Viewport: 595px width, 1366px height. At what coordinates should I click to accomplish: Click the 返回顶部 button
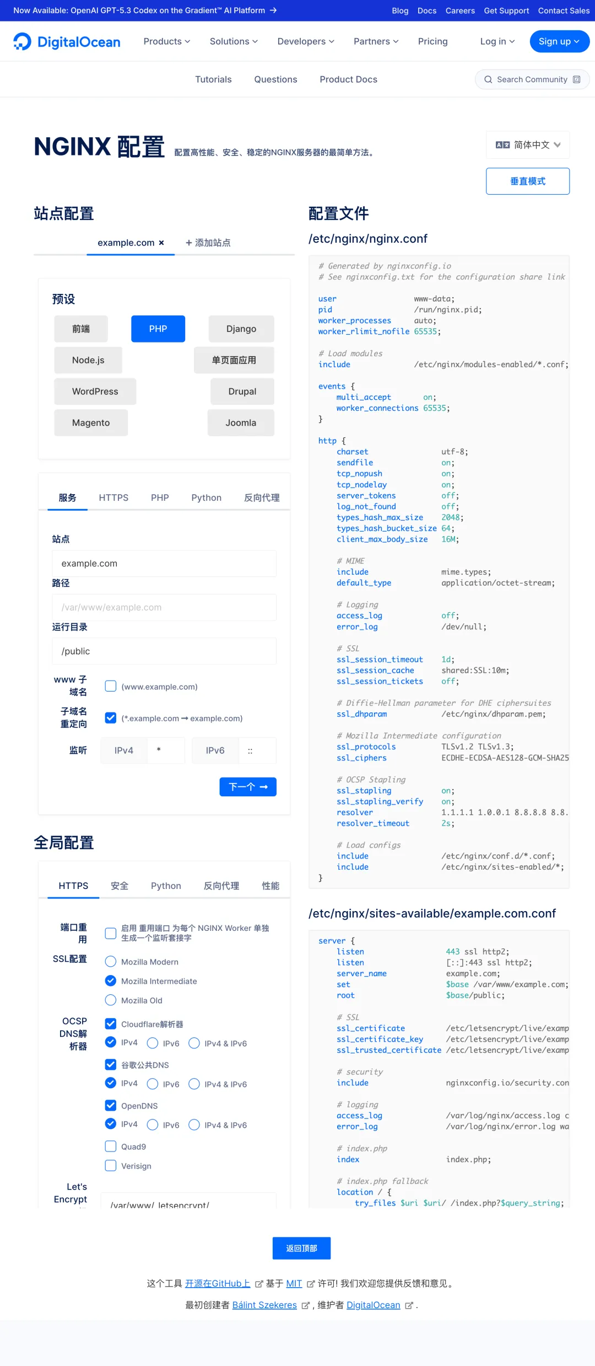(x=301, y=1249)
